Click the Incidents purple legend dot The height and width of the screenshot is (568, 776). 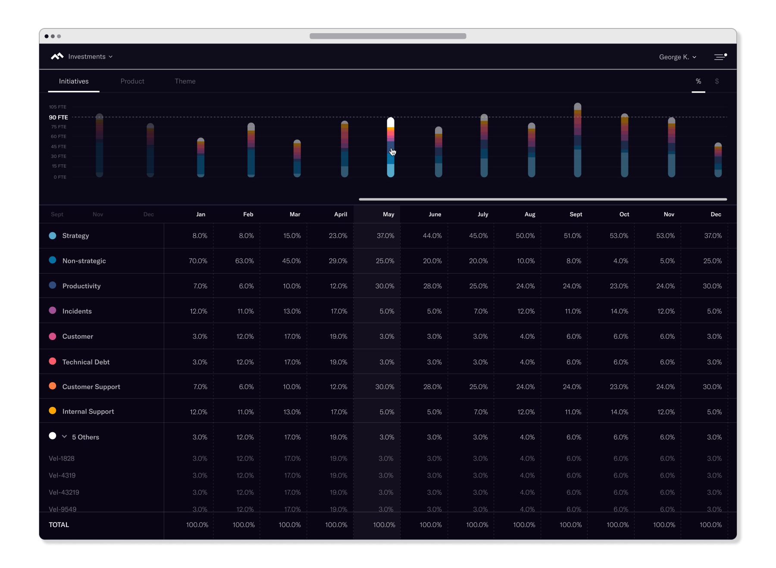coord(53,311)
